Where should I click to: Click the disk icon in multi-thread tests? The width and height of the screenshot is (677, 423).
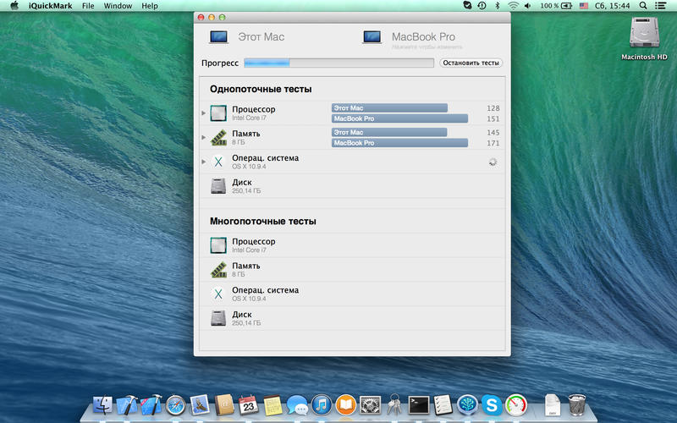pyautogui.click(x=218, y=318)
